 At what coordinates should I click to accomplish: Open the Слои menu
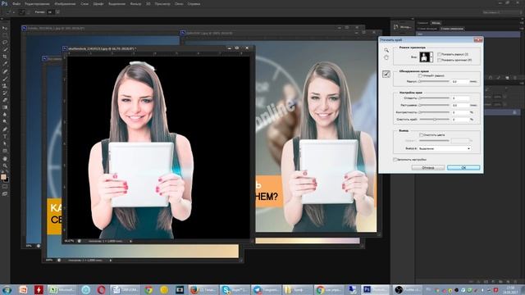[84, 4]
